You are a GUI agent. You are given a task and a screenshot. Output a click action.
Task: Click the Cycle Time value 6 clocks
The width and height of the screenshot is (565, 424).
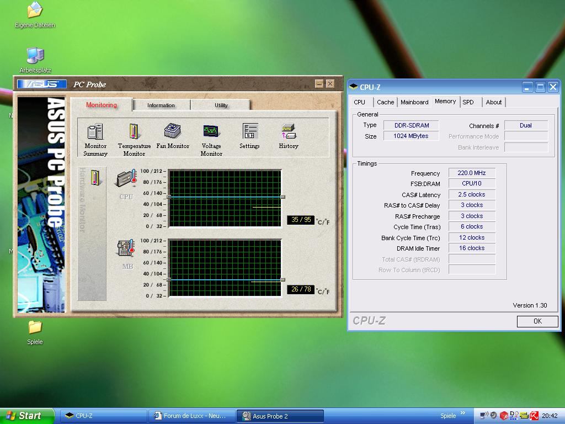click(472, 226)
